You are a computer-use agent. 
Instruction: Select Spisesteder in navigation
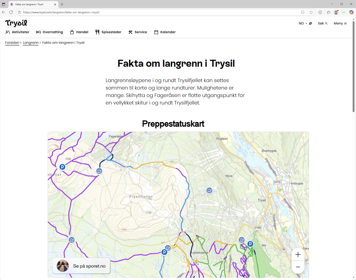point(108,32)
